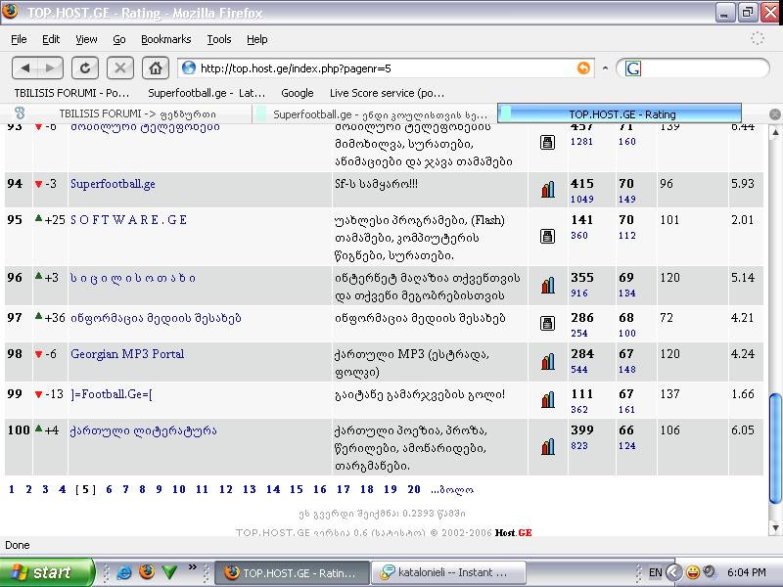Screen dimensions: 783x587
Task: Open the View menu
Action: pyautogui.click(x=86, y=39)
